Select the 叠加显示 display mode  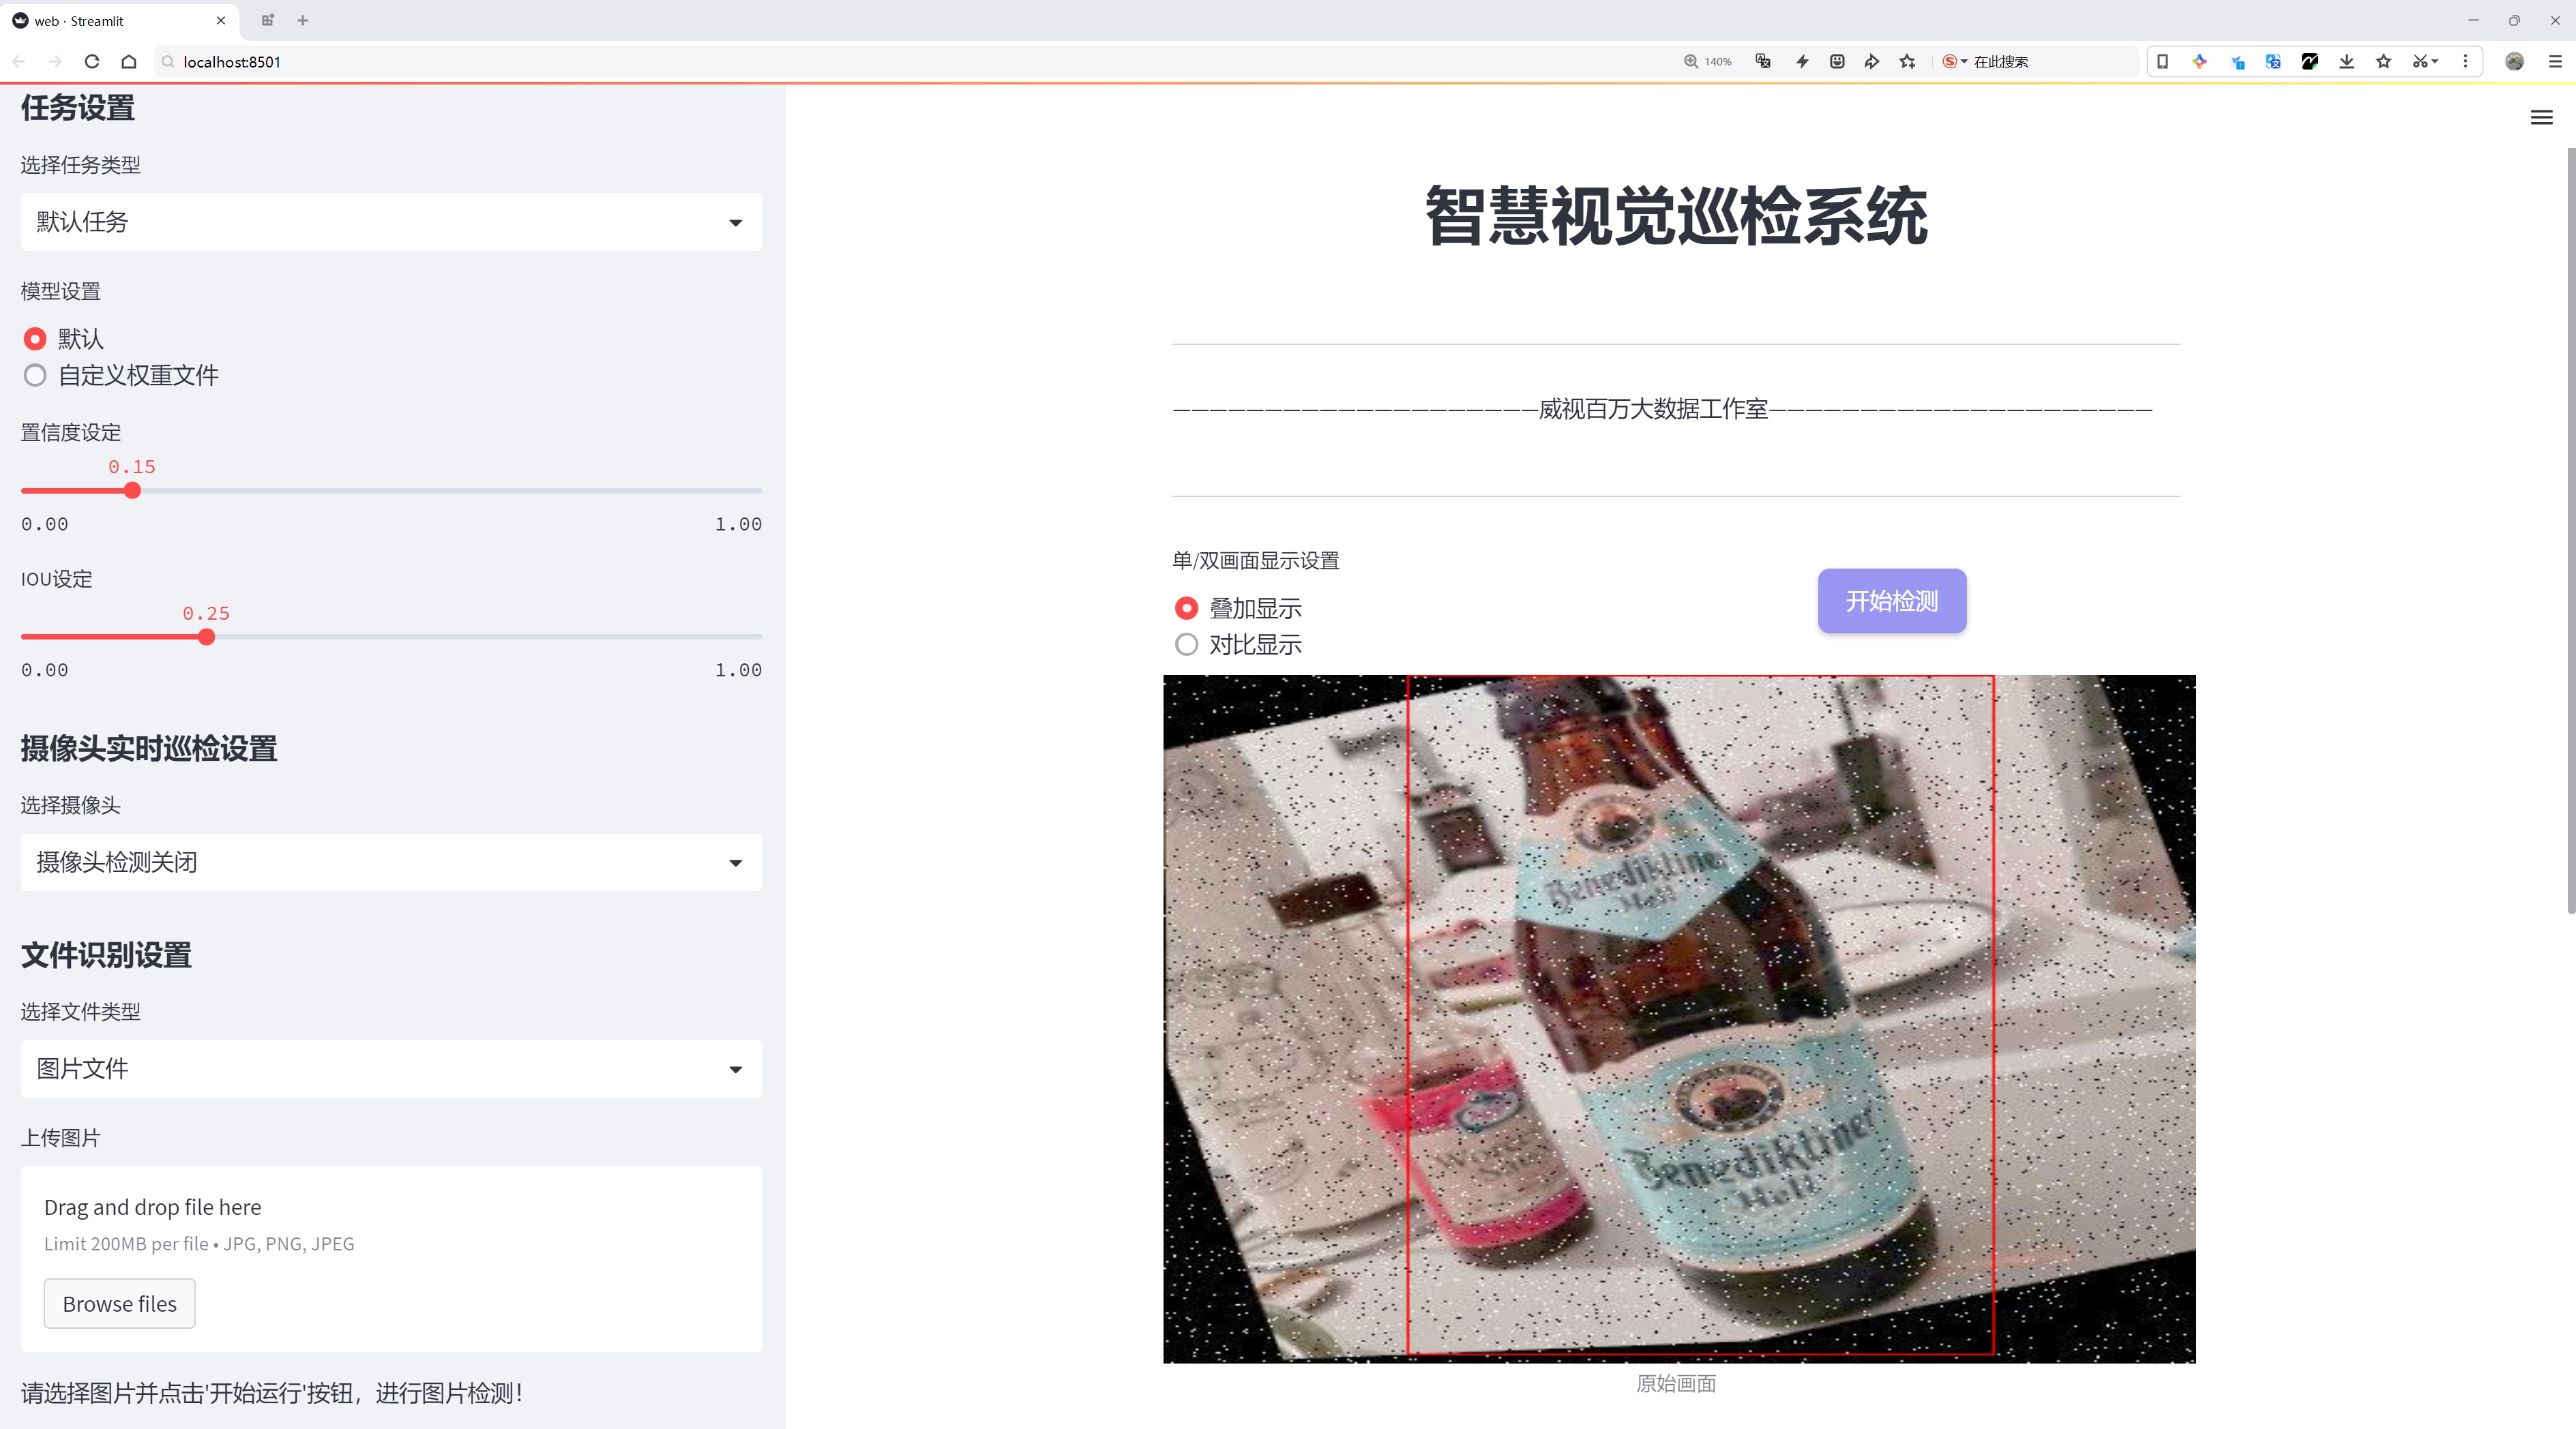(x=1238, y=607)
